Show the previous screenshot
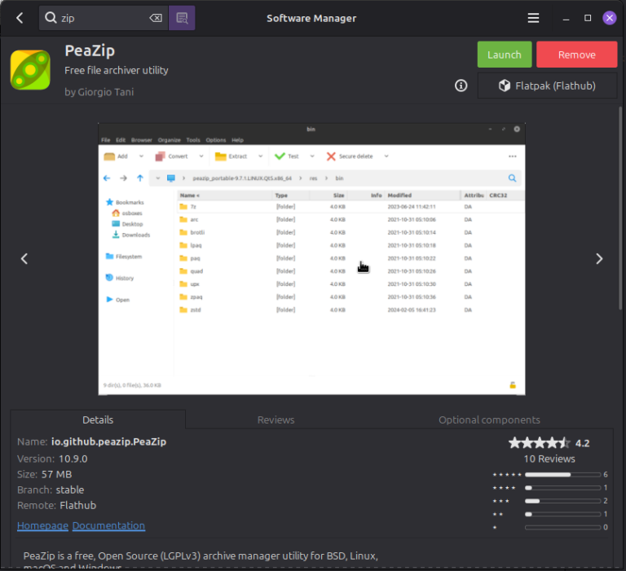Screen dimensions: 626x571 click(x=24, y=258)
